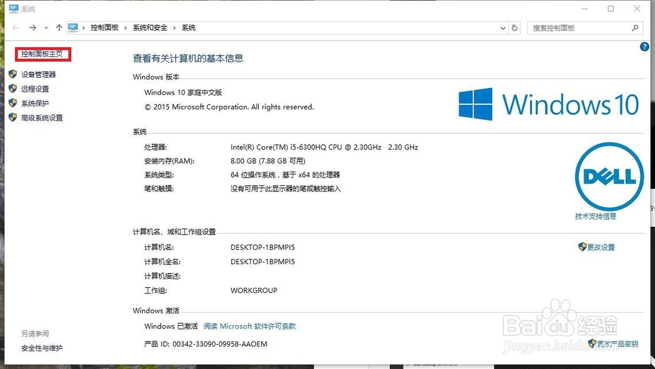Click 64 位操作系统 system type value
655x369 pixels.
[286, 175]
